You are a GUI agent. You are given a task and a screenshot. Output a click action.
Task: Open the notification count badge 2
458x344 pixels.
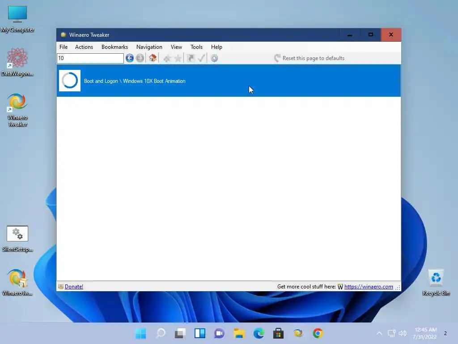coord(445,333)
